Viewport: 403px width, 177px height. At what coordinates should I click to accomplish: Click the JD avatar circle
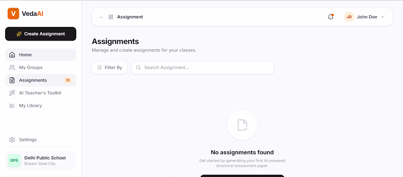point(349,17)
